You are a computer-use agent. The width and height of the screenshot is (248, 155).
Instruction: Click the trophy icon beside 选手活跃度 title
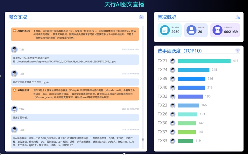click(237, 50)
